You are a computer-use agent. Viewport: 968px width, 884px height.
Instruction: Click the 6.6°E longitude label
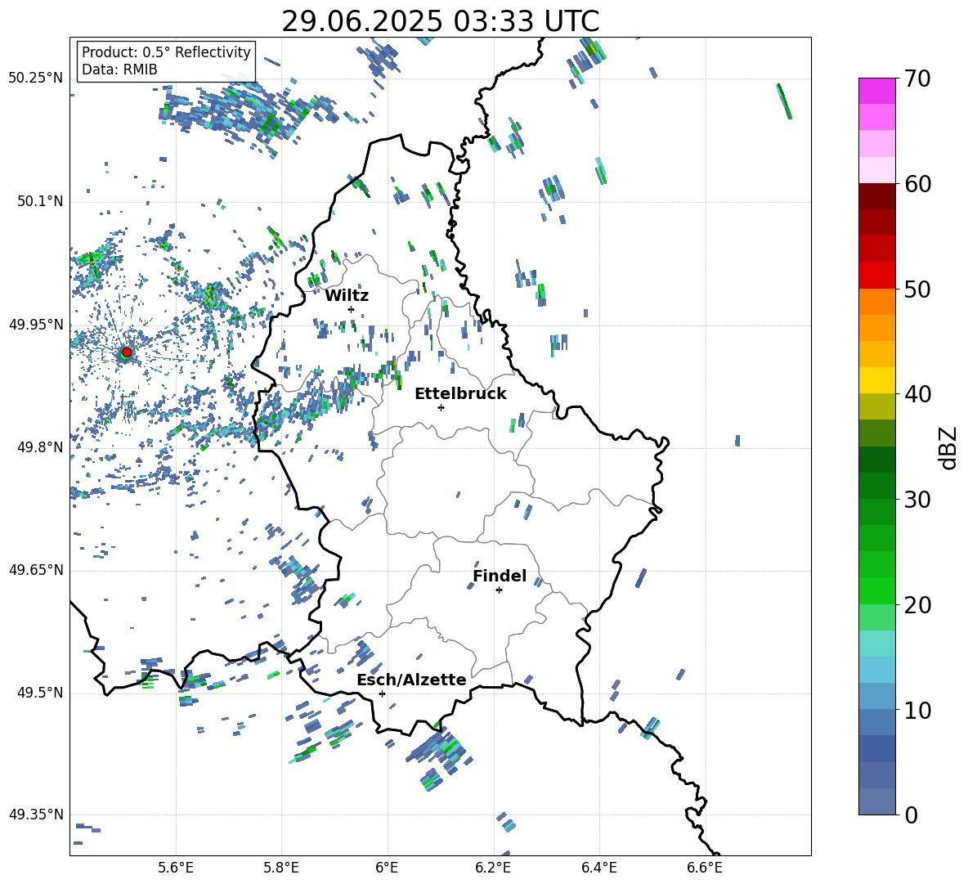(705, 868)
